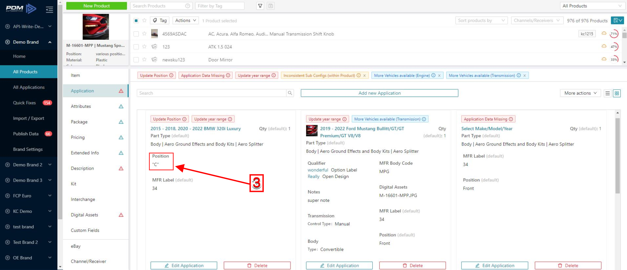Click the New Product button

click(96, 6)
